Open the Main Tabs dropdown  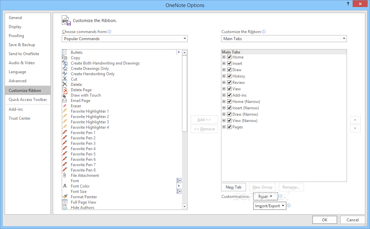click(x=284, y=39)
